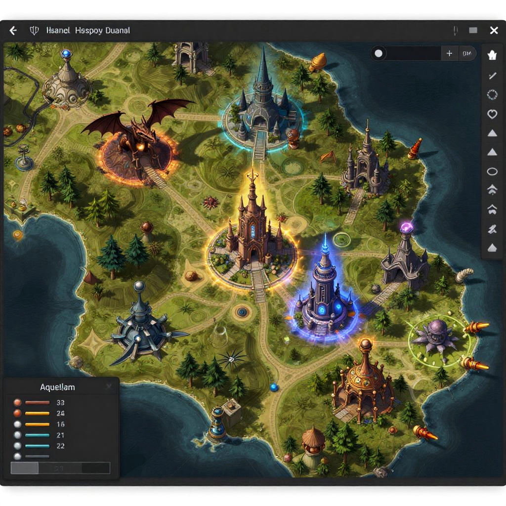Toggle the white orb beside value 16
The height and width of the screenshot is (506, 506).
(x=17, y=424)
